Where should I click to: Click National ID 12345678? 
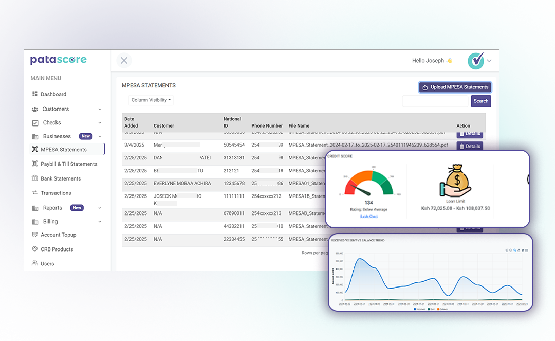pyautogui.click(x=234, y=184)
